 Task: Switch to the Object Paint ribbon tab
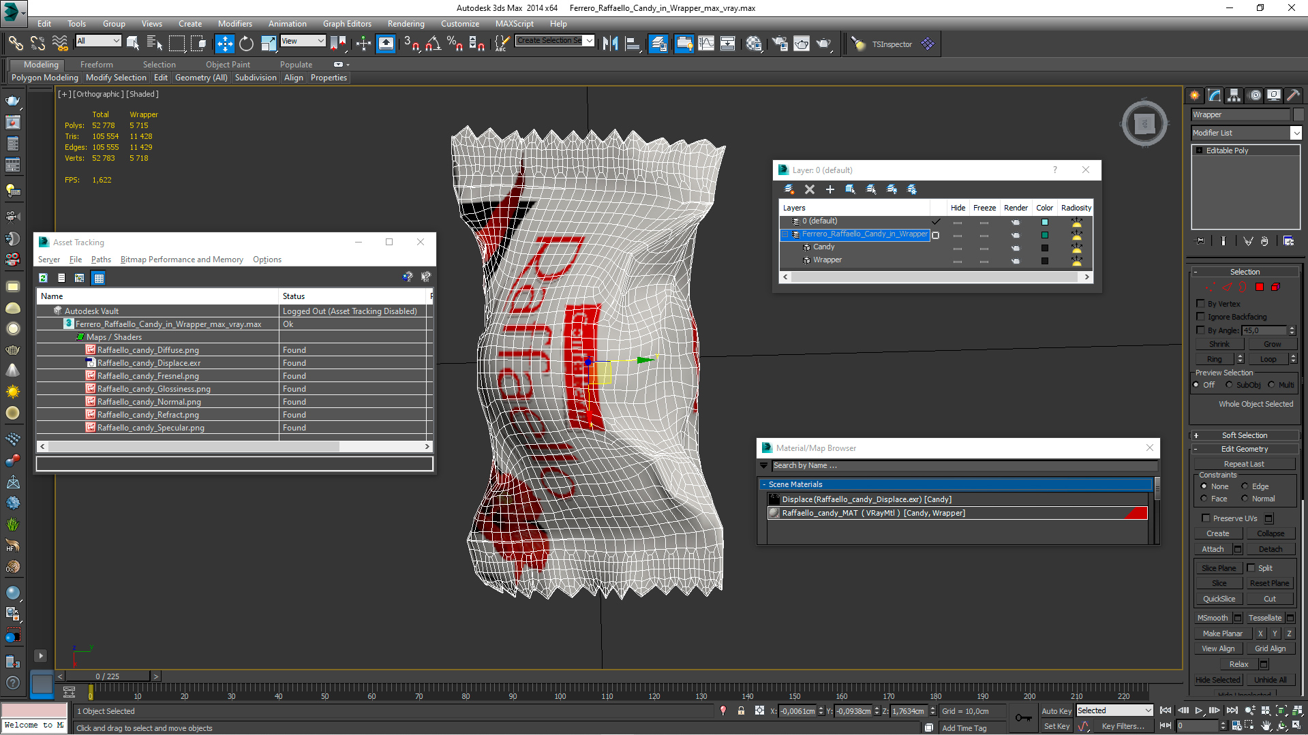(x=228, y=65)
